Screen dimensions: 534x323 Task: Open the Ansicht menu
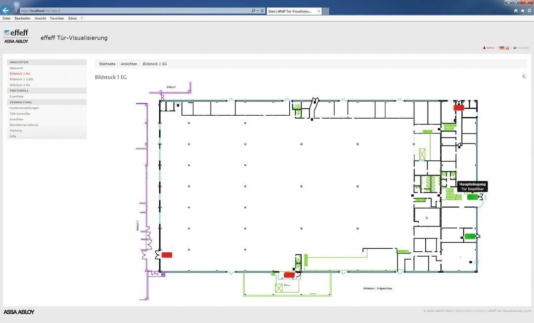40,18
